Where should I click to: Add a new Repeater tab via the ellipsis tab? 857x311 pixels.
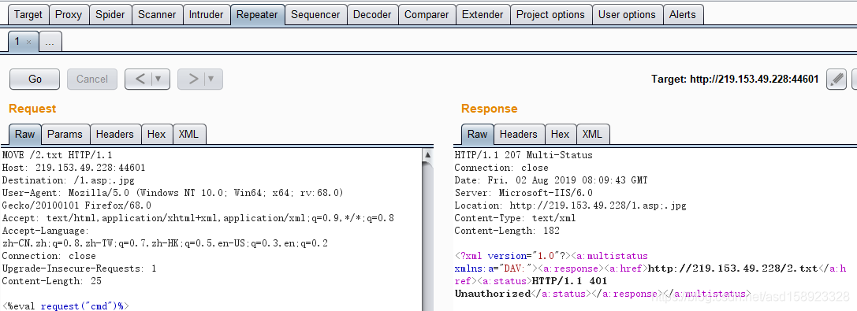point(50,42)
